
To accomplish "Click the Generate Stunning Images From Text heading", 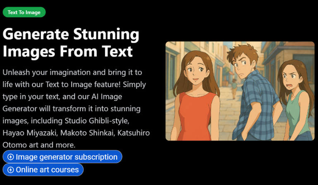I will click(70, 43).
